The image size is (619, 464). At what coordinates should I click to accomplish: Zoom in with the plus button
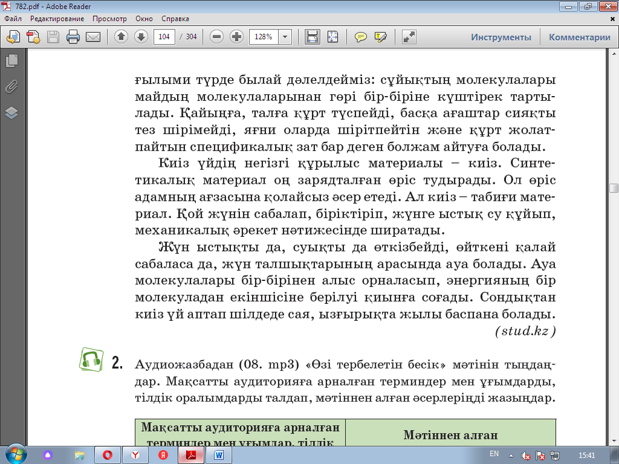click(236, 37)
